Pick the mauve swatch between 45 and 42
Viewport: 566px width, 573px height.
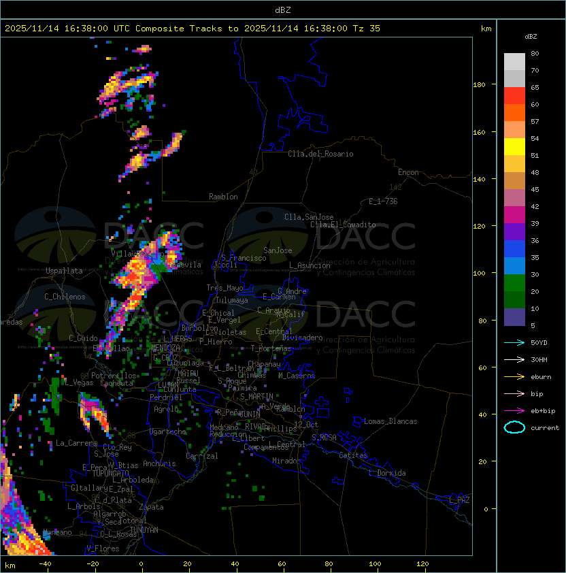514,198
